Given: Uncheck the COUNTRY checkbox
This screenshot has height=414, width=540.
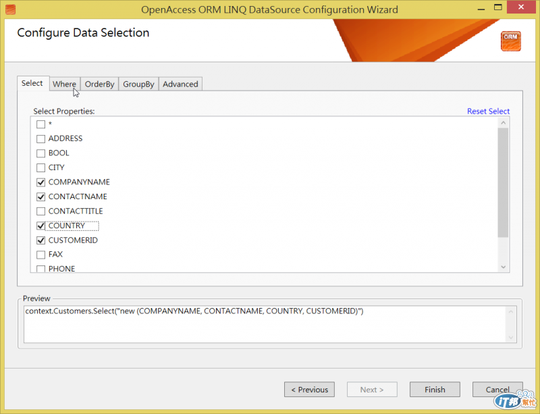Looking at the screenshot, I should point(40,226).
